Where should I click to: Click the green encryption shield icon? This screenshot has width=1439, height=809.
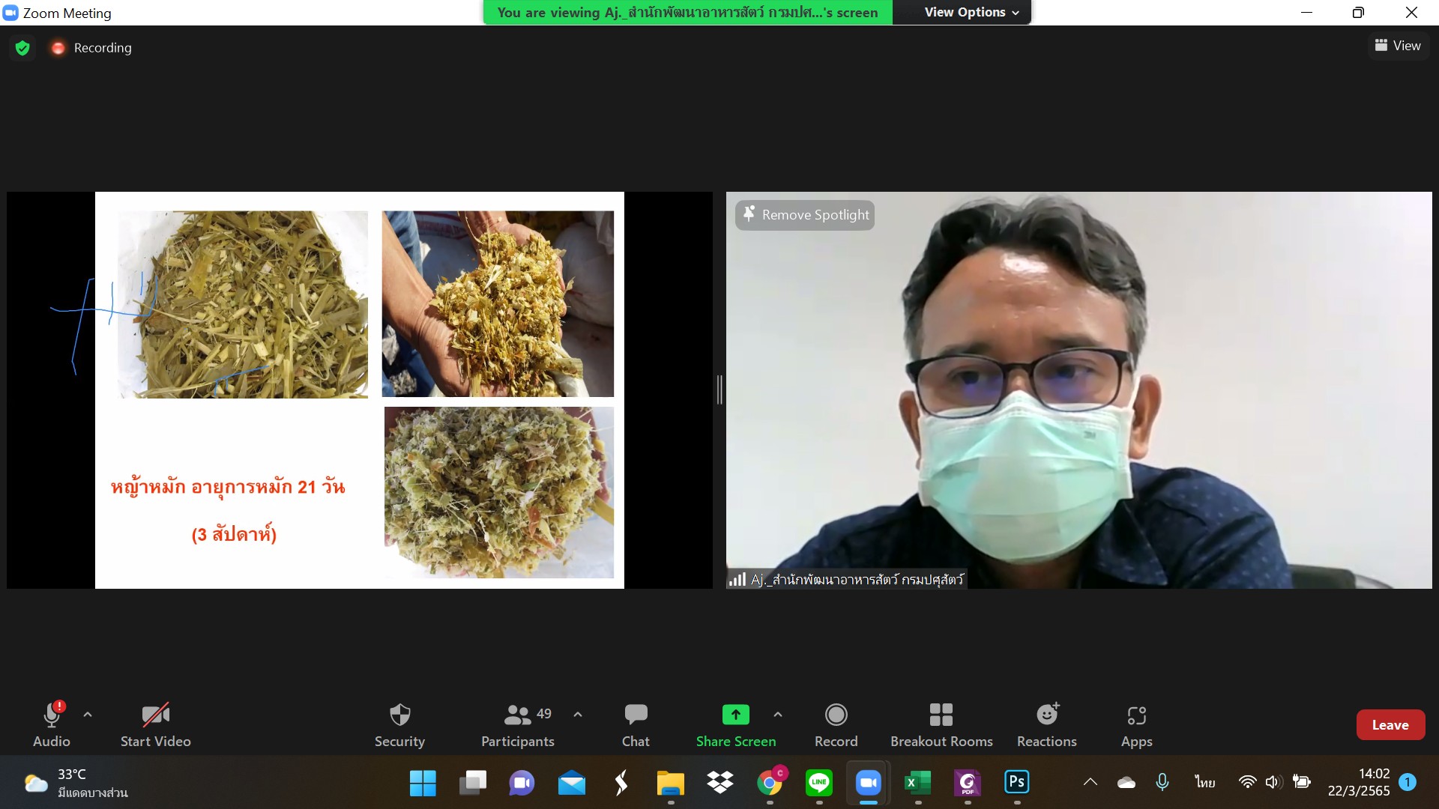(22, 48)
